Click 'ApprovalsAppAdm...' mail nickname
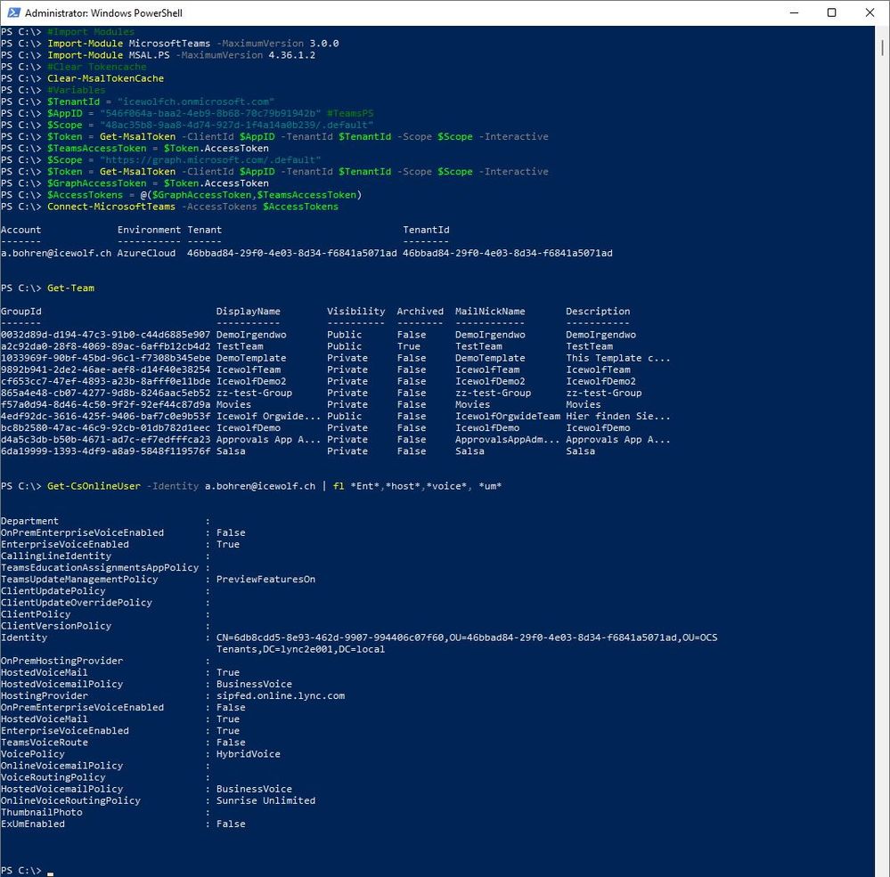The image size is (890, 877). (x=508, y=440)
